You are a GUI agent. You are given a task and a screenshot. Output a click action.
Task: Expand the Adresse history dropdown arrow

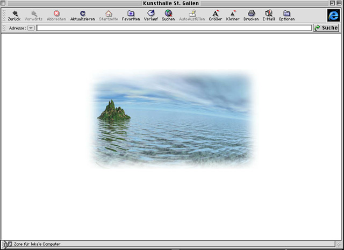[31, 28]
